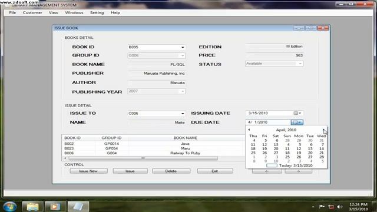Viewport: 377px width, 212px height.
Task: Open the Help menu
Action: (x=115, y=12)
